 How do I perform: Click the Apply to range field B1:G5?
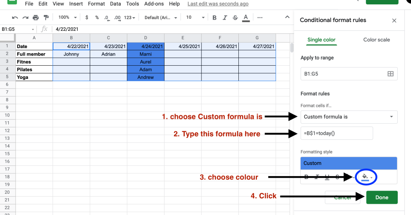tap(349, 74)
